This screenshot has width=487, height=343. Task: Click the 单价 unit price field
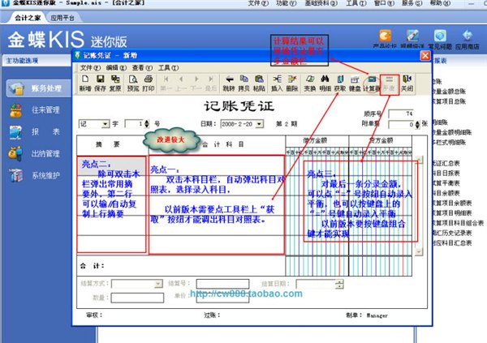click(x=222, y=298)
